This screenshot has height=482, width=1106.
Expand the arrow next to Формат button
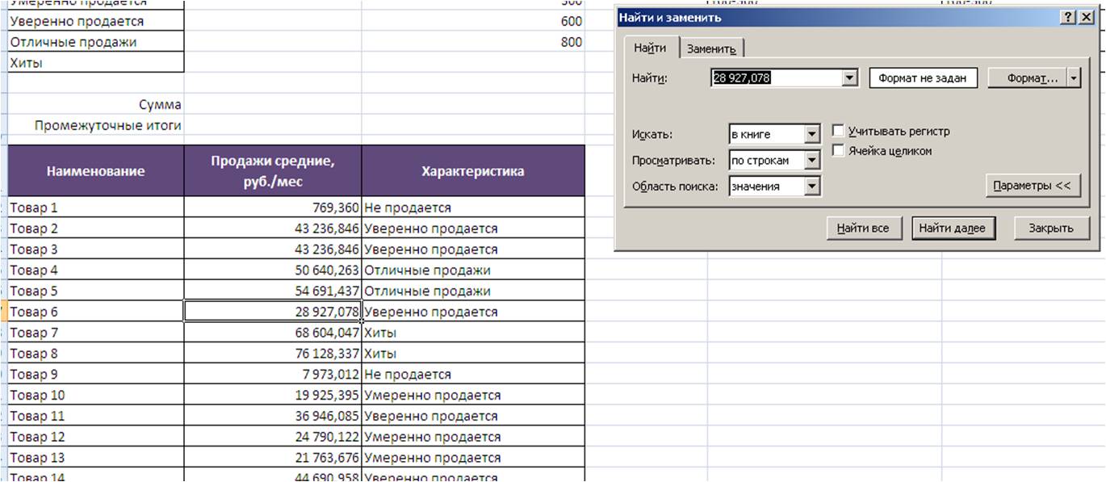click(x=1074, y=78)
